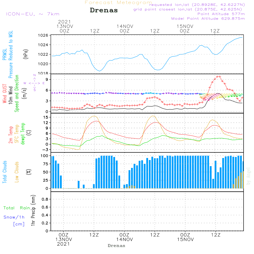254x254 pixels.
Task: Select the '1024' pressure axis value
Action: coord(43,45)
